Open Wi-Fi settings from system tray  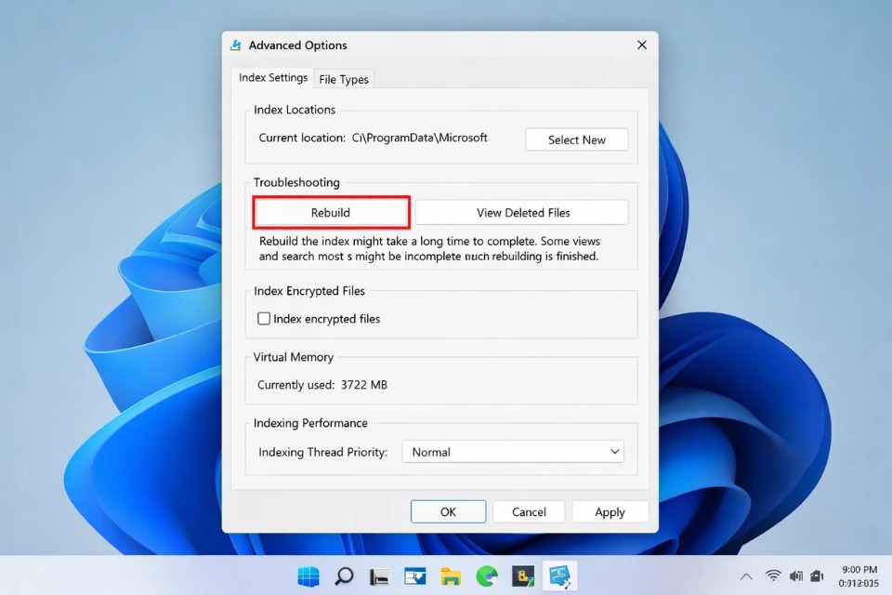click(x=773, y=575)
